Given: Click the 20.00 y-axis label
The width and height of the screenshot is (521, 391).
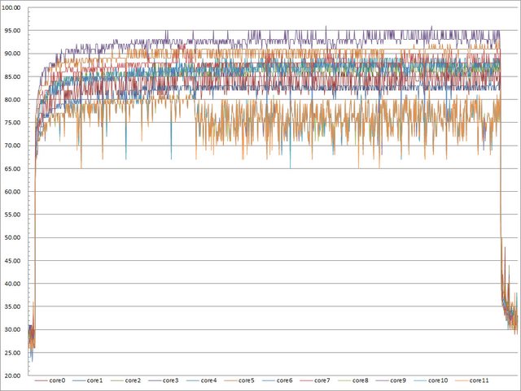Looking at the screenshot, I should (x=16, y=376).
